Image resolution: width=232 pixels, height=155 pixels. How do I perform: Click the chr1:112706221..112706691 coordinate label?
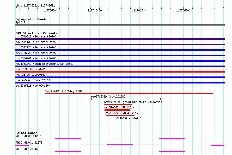(35, 6)
